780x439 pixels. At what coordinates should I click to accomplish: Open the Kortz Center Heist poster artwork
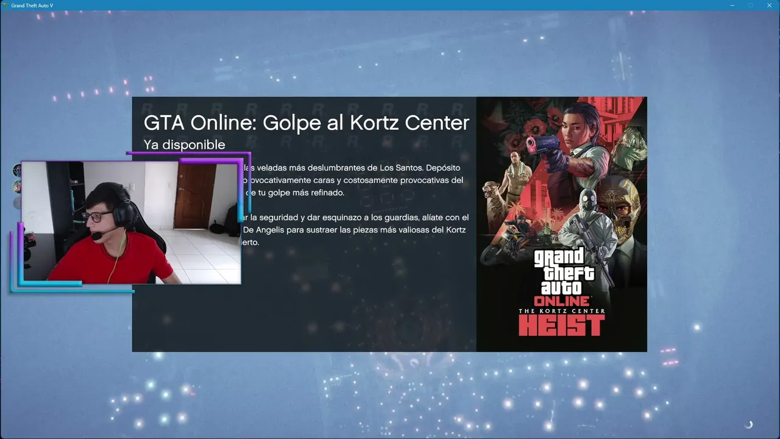(561, 224)
